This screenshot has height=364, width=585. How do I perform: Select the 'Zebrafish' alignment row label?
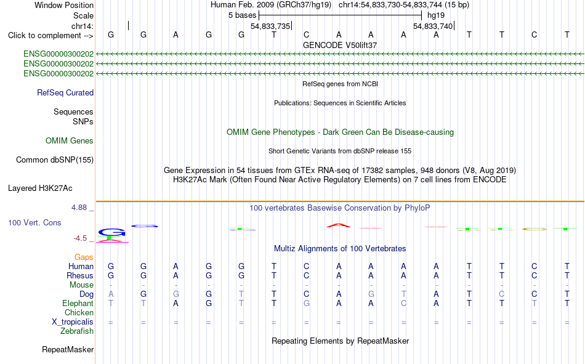click(77, 331)
